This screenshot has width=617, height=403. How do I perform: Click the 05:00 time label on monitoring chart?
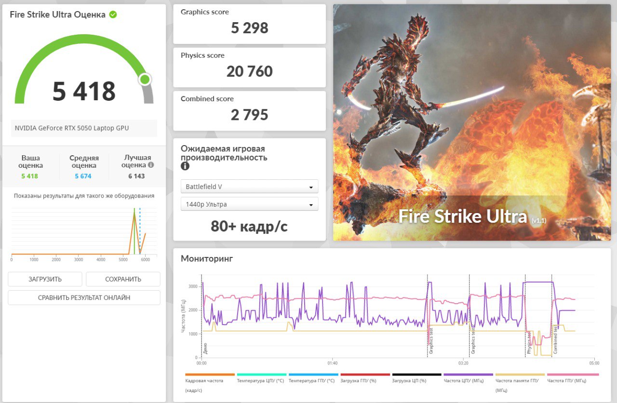pyautogui.click(x=594, y=363)
